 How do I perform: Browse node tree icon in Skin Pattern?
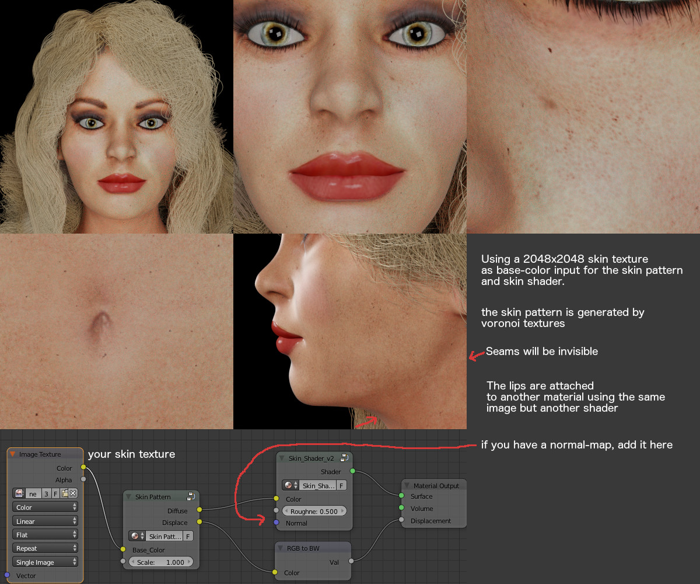point(136,536)
